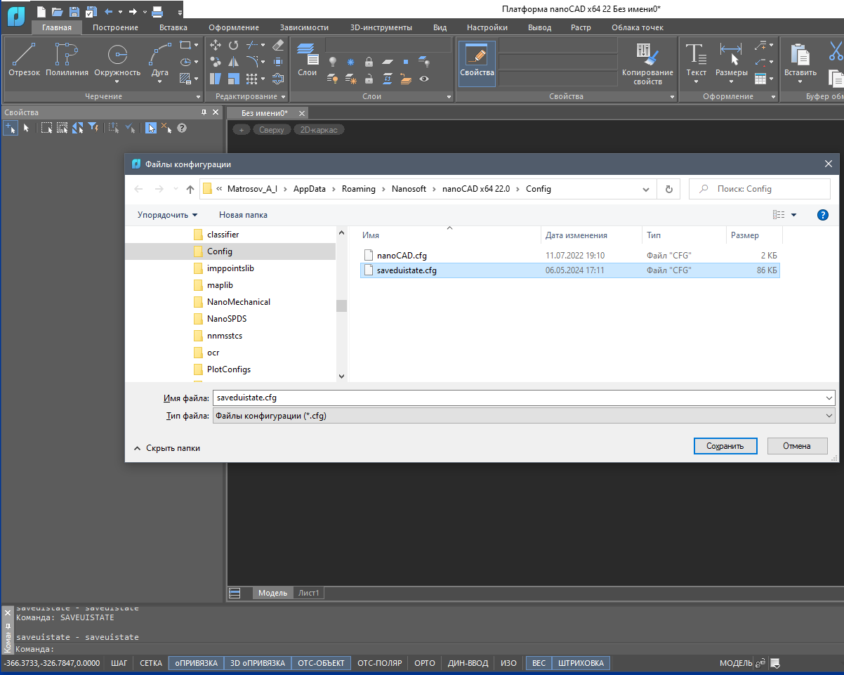Image resolution: width=844 pixels, height=675 pixels.
Task: Switch to the 3D-инструменты ribbon tab
Action: [381, 27]
